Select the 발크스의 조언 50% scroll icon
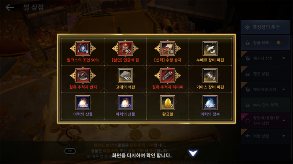Viewport: 293px width, 164px height. pyautogui.click(x=83, y=49)
